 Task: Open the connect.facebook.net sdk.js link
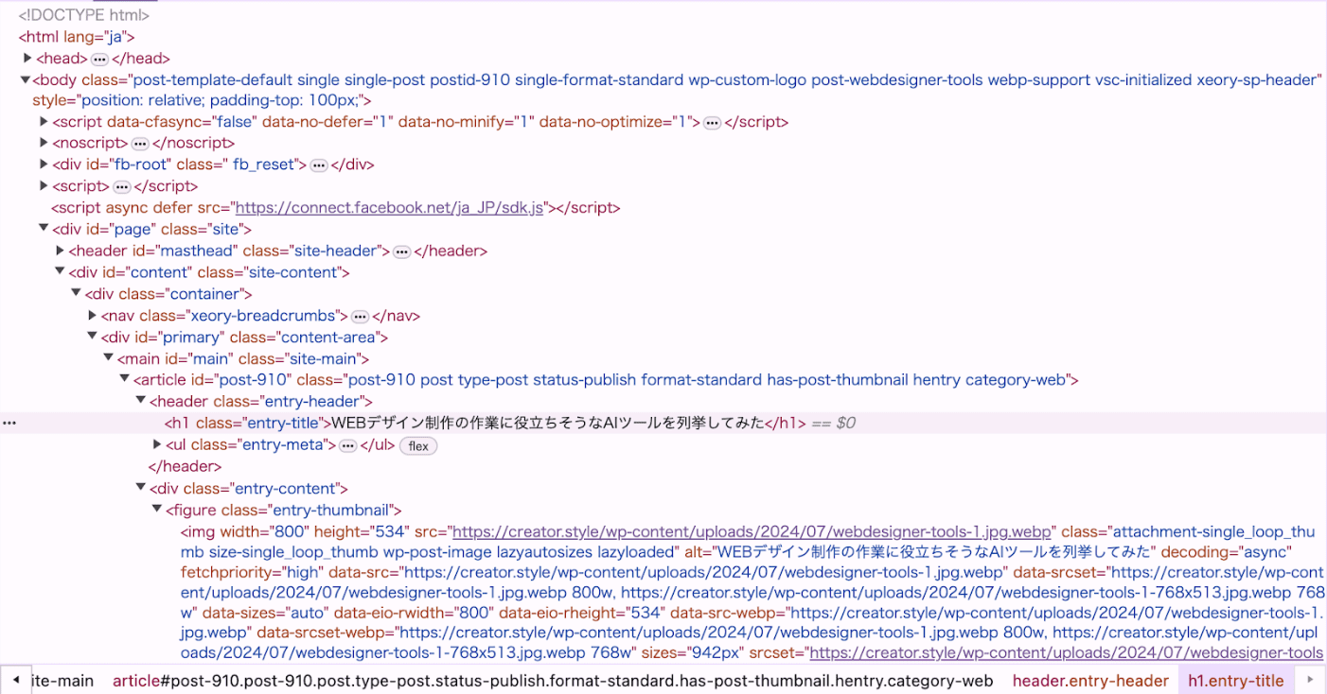389,208
